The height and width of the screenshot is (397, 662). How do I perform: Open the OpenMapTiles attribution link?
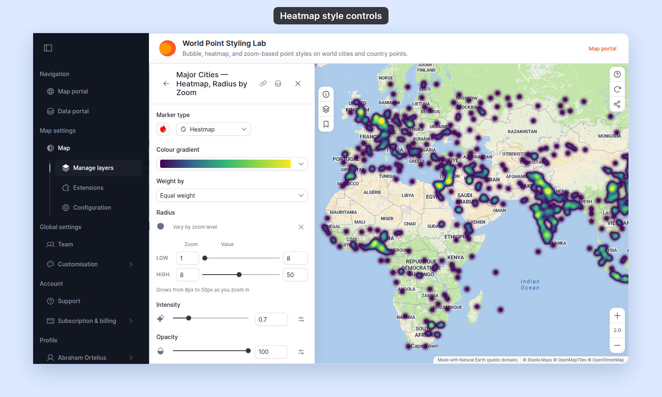pyautogui.click(x=570, y=360)
